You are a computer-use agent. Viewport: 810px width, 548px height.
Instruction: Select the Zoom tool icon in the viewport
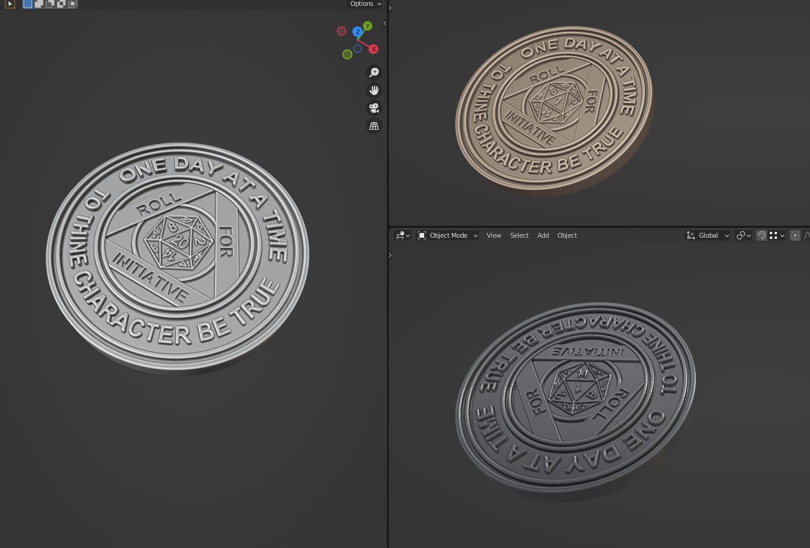(x=374, y=72)
